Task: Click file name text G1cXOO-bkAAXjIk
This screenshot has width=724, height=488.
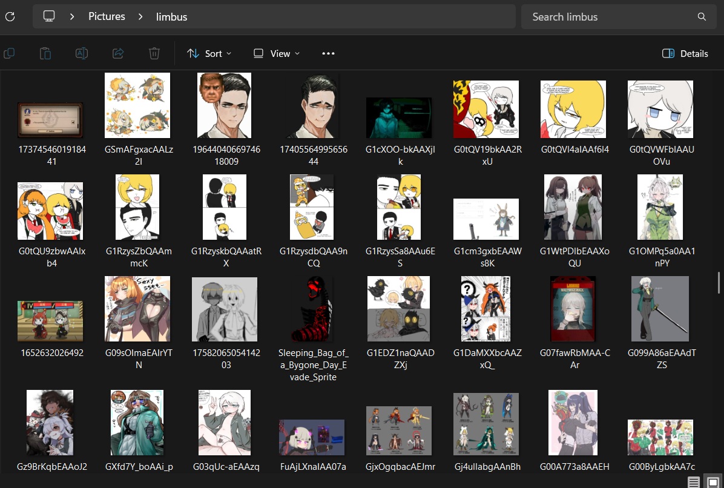Action: tap(400, 156)
